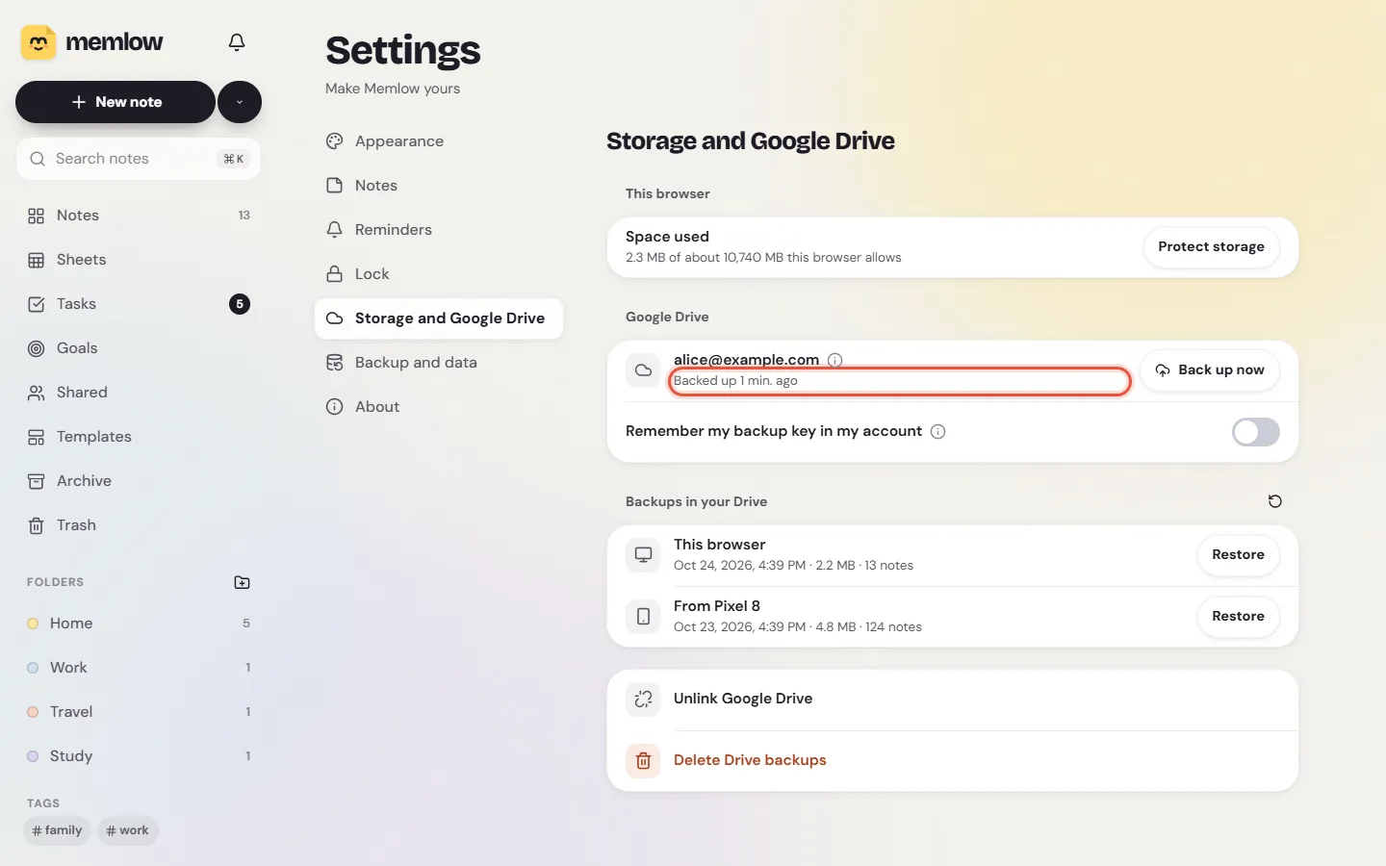Click Unlink Google Drive
The height and width of the screenshot is (866, 1386).
953,700
